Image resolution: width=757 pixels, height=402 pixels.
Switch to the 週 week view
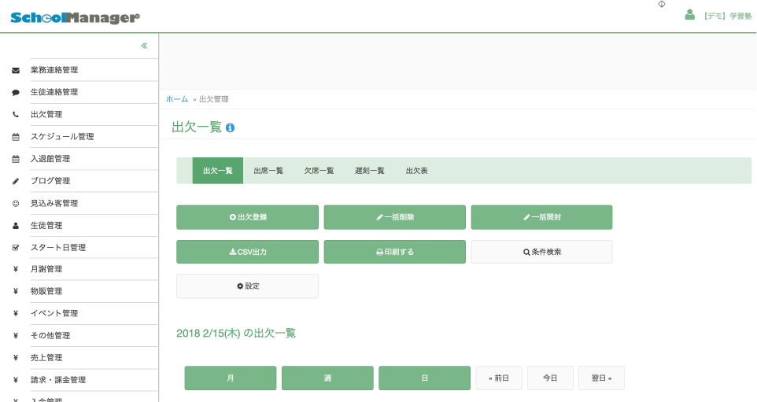point(327,378)
